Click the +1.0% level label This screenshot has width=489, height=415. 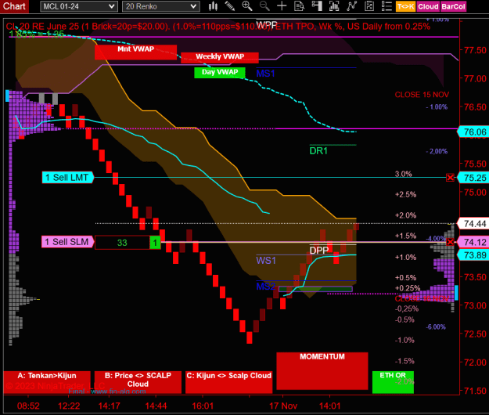tap(405, 257)
